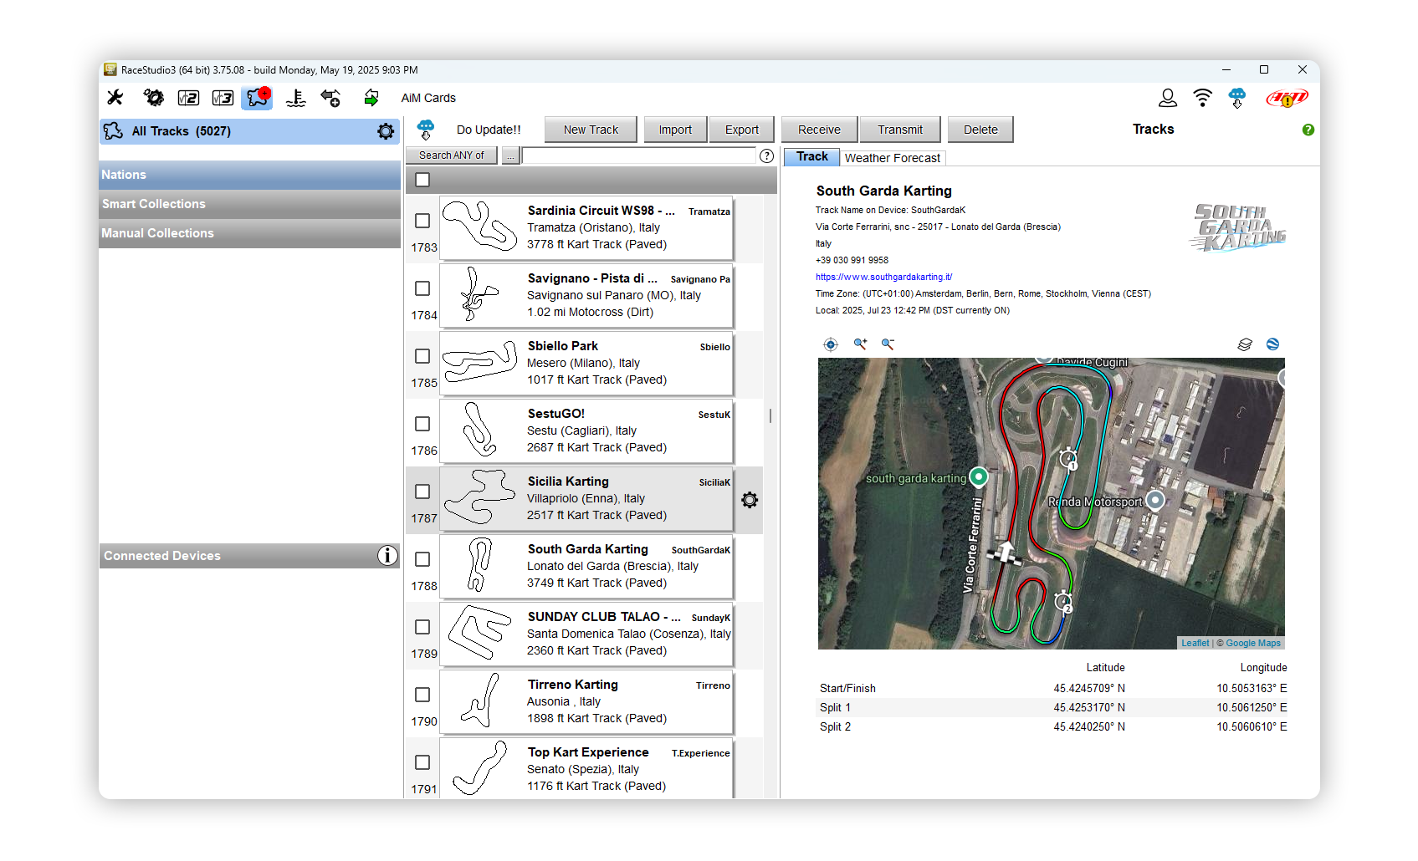Open device configuration gear-wrench icon
This screenshot has width=1418, height=861.
(153, 98)
